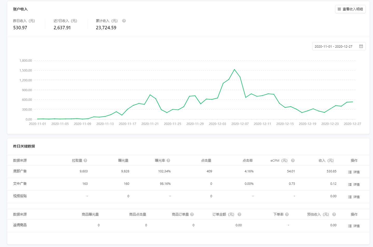Open 详情 for 文中广告 row
The image size is (373, 247).
pyautogui.click(x=354, y=185)
